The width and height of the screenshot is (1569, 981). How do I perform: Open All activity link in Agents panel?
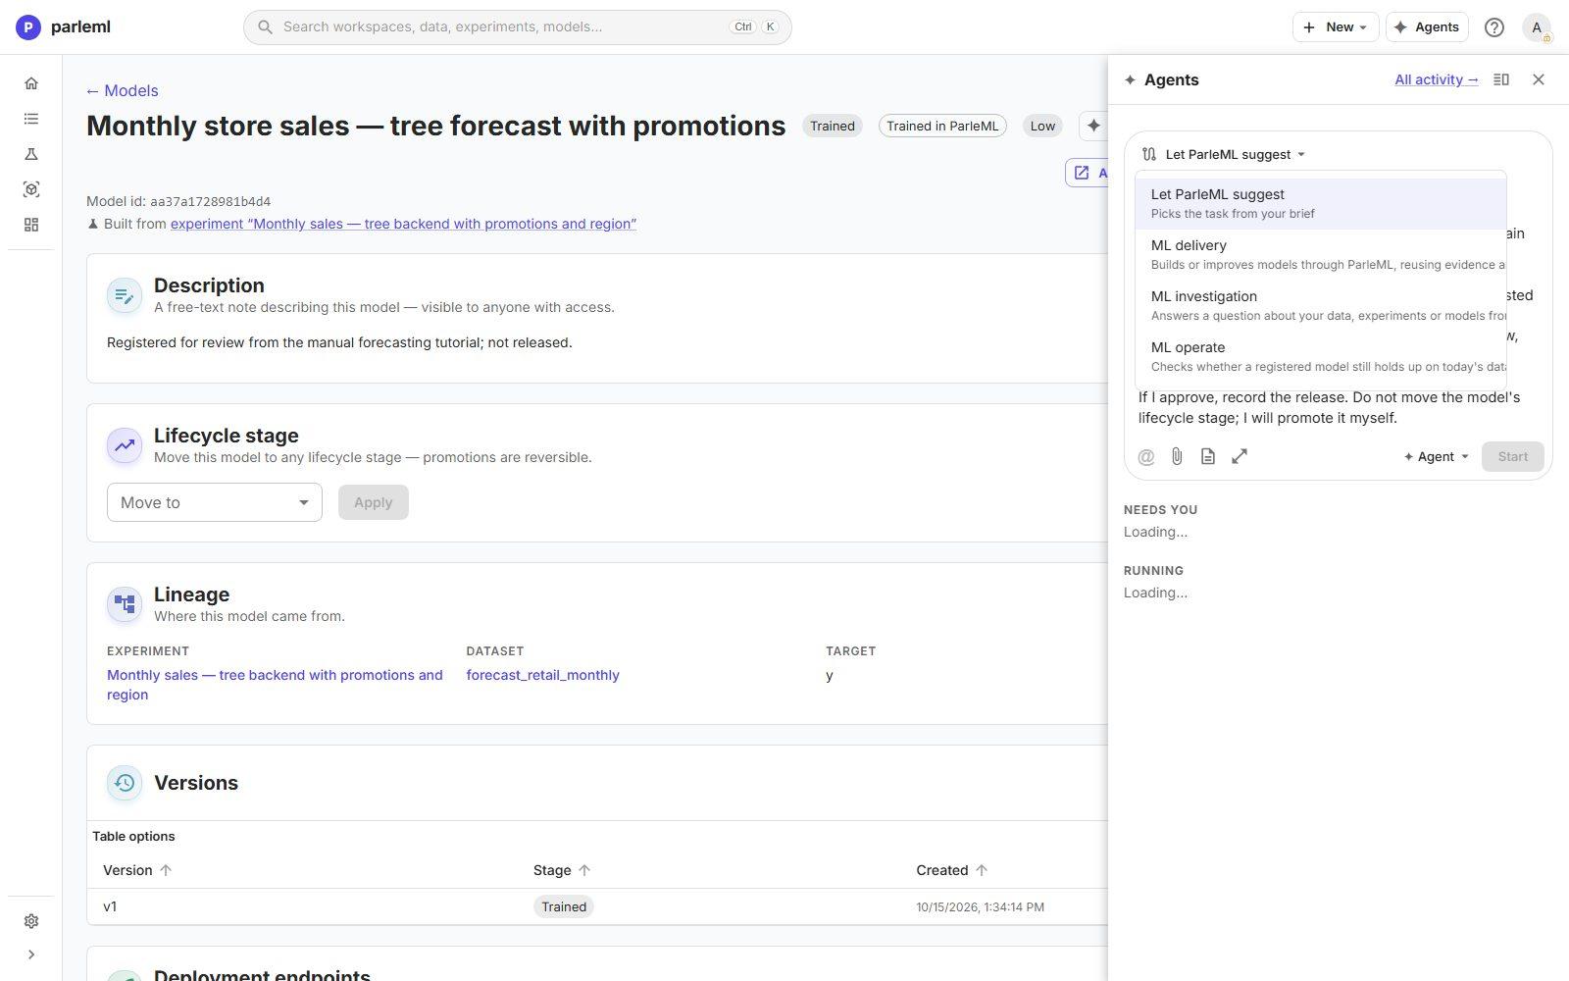1437,79
